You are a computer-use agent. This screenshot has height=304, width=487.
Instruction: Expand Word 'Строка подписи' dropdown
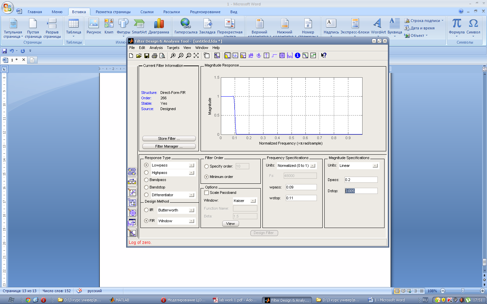pos(442,21)
